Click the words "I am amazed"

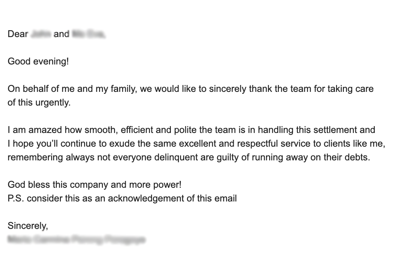point(35,130)
